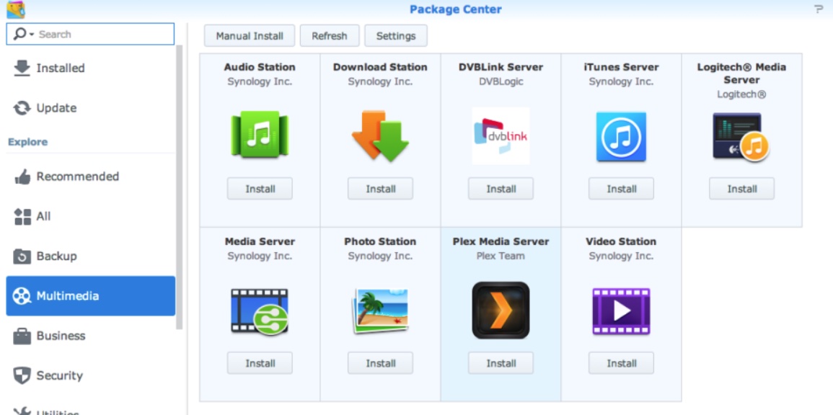Install Audio Station

point(260,188)
